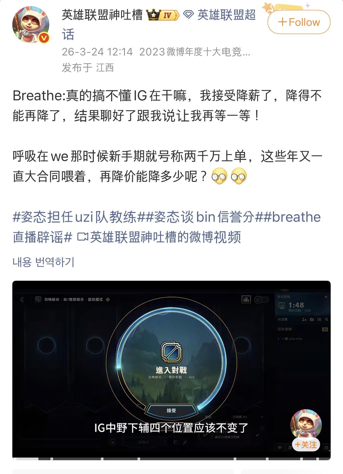Toggle the emote switch beside stats icon

pyautogui.click(x=261, y=299)
